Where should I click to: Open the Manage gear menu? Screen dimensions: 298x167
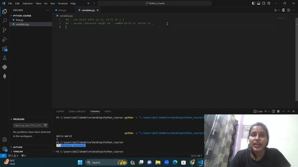(5, 149)
